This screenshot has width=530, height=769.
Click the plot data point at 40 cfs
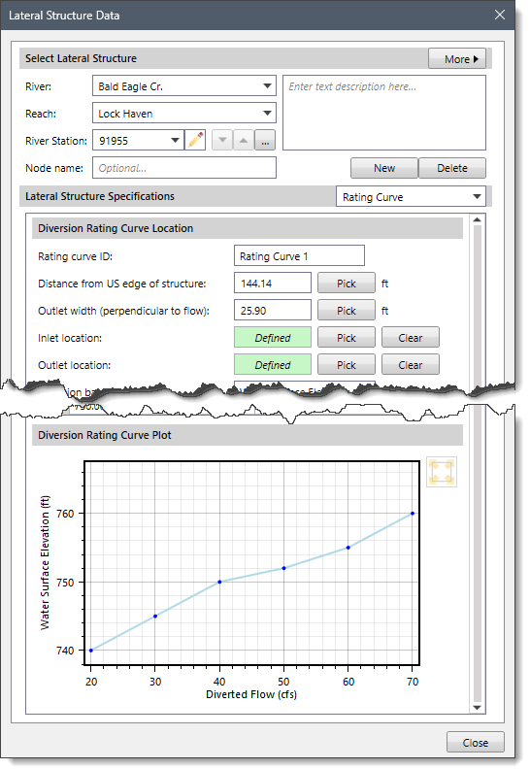(x=219, y=583)
